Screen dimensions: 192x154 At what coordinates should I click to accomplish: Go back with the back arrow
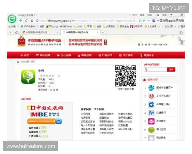(x=21, y=21)
